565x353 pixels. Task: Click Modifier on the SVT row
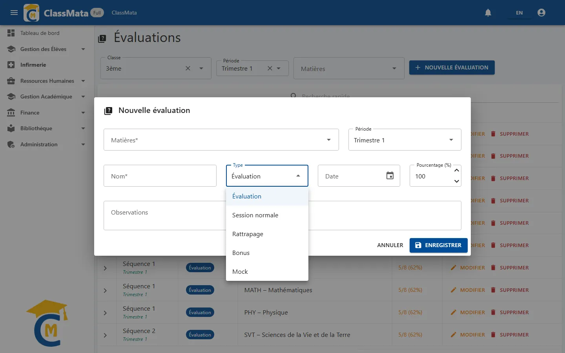[x=468, y=335]
